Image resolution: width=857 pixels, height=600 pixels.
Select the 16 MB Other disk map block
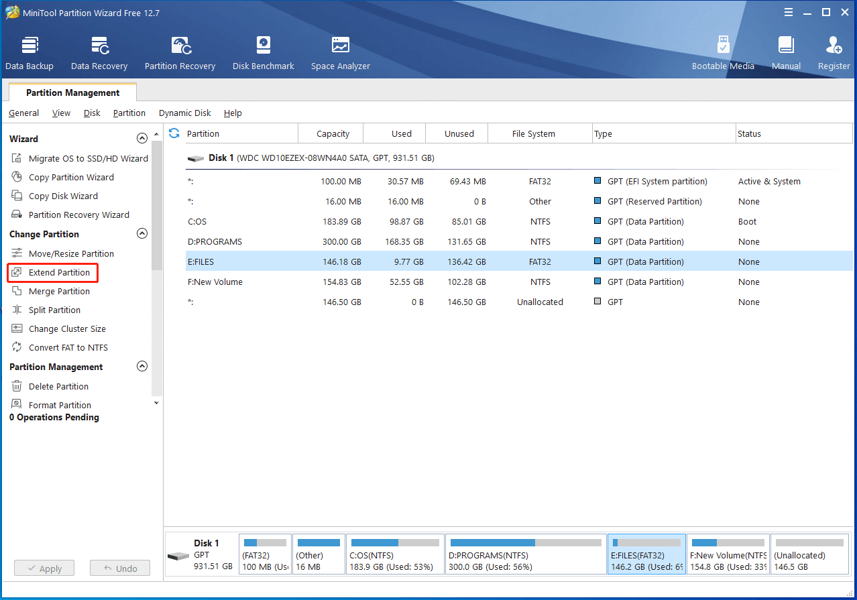pos(319,554)
